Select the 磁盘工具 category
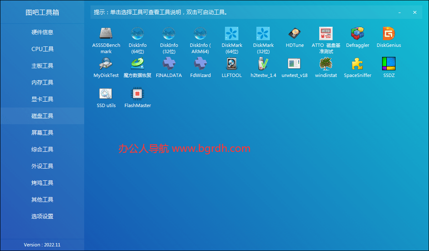This screenshot has height=251, width=429. (42, 116)
